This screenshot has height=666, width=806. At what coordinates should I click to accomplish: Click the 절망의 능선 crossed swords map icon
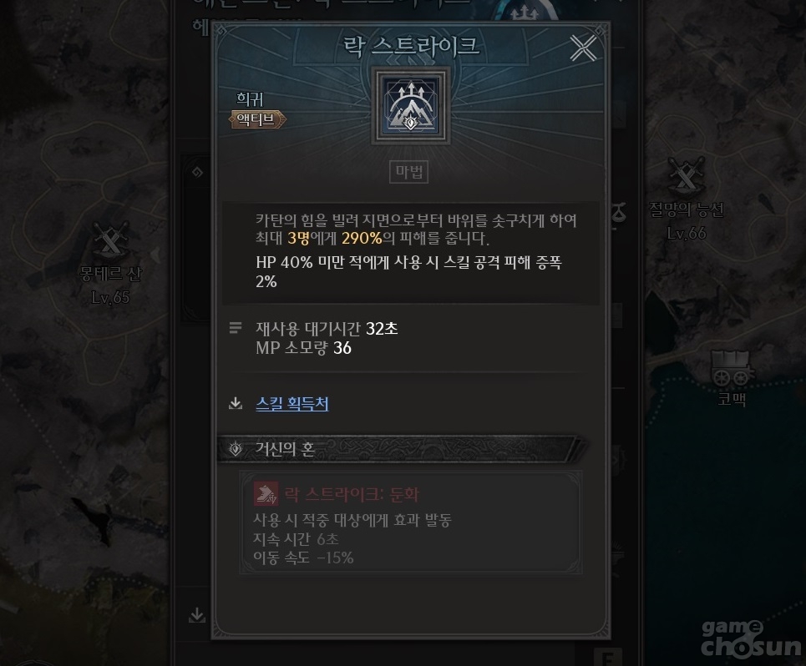(x=687, y=174)
